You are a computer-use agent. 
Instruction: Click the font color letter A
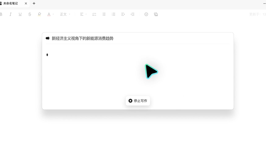click(49, 14)
